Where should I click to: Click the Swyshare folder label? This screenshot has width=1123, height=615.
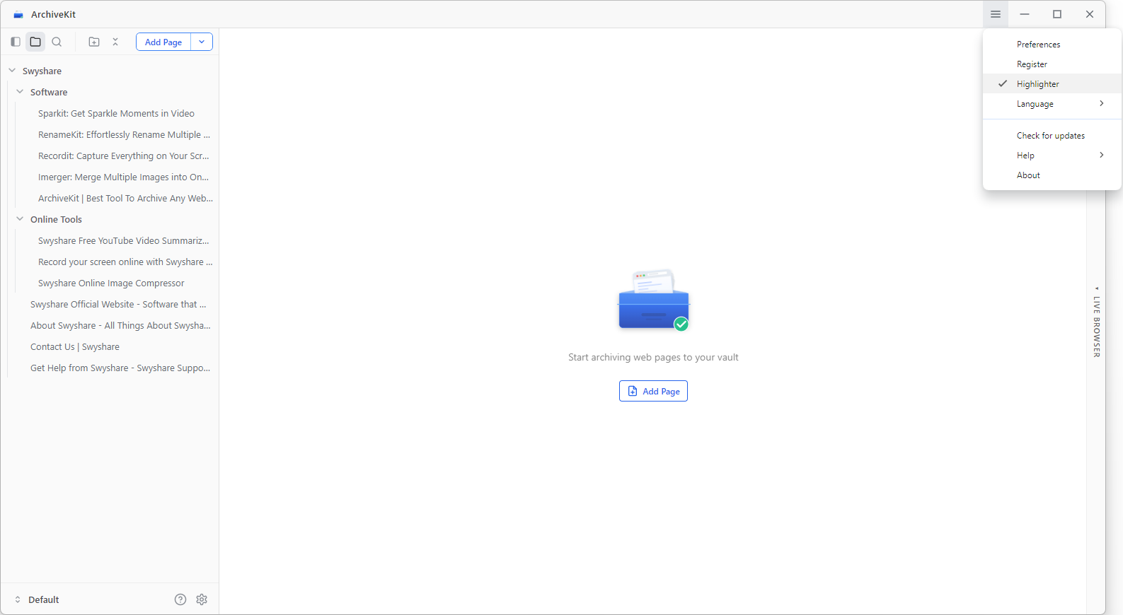[x=42, y=71]
